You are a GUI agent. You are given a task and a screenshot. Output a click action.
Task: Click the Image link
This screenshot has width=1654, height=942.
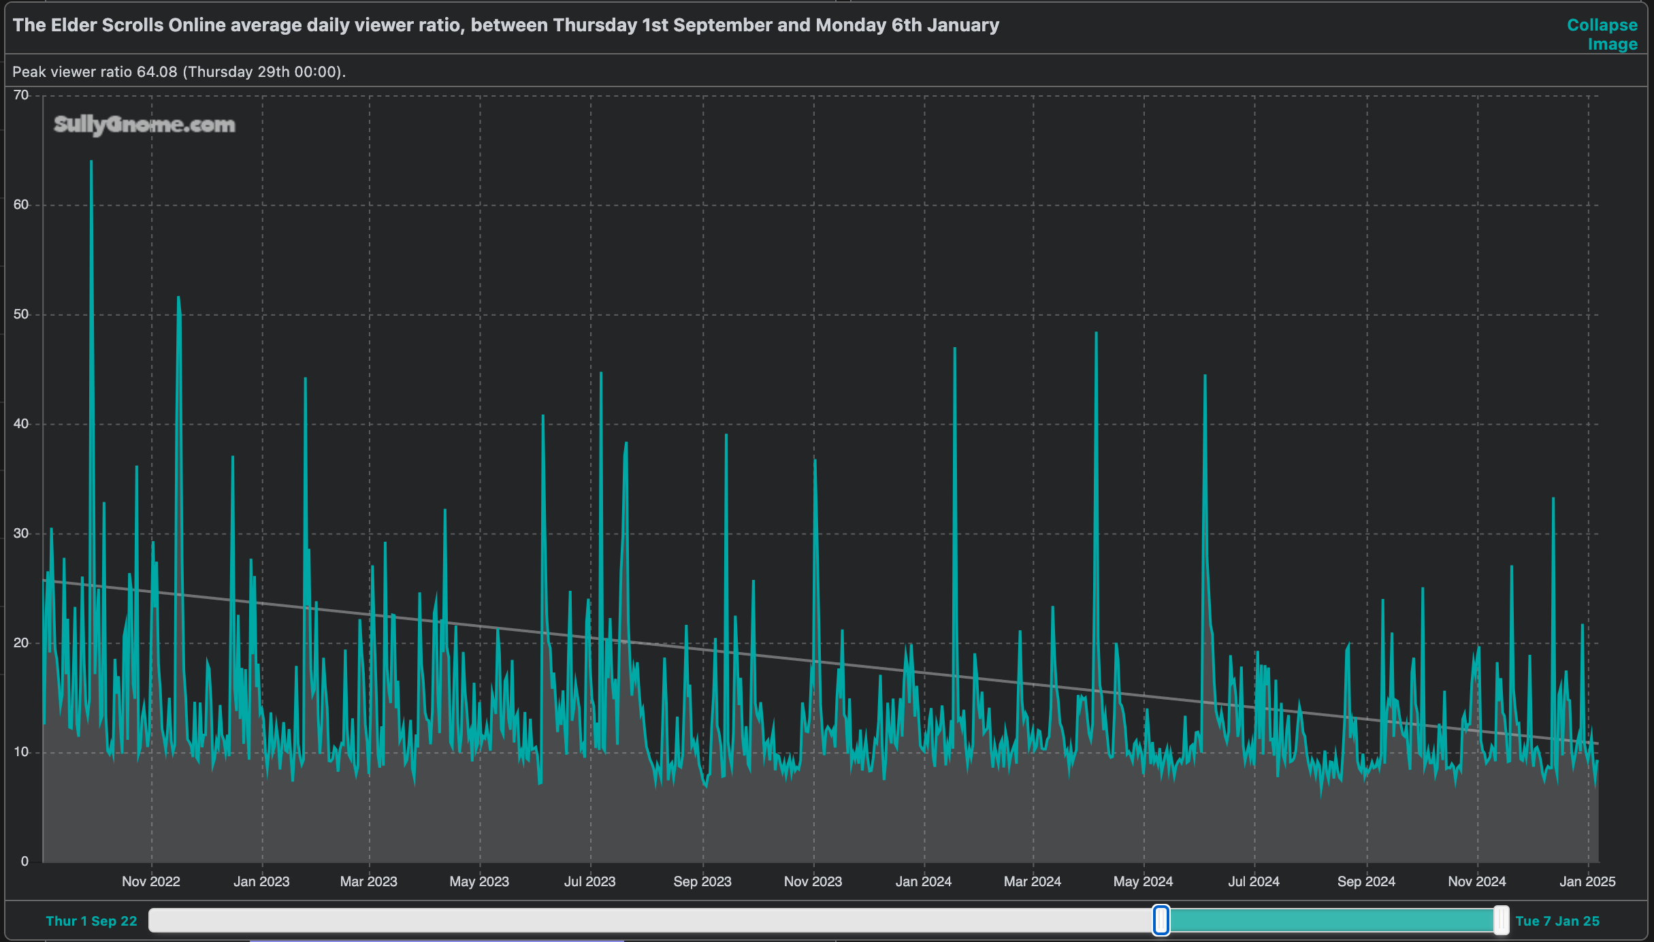(1612, 44)
